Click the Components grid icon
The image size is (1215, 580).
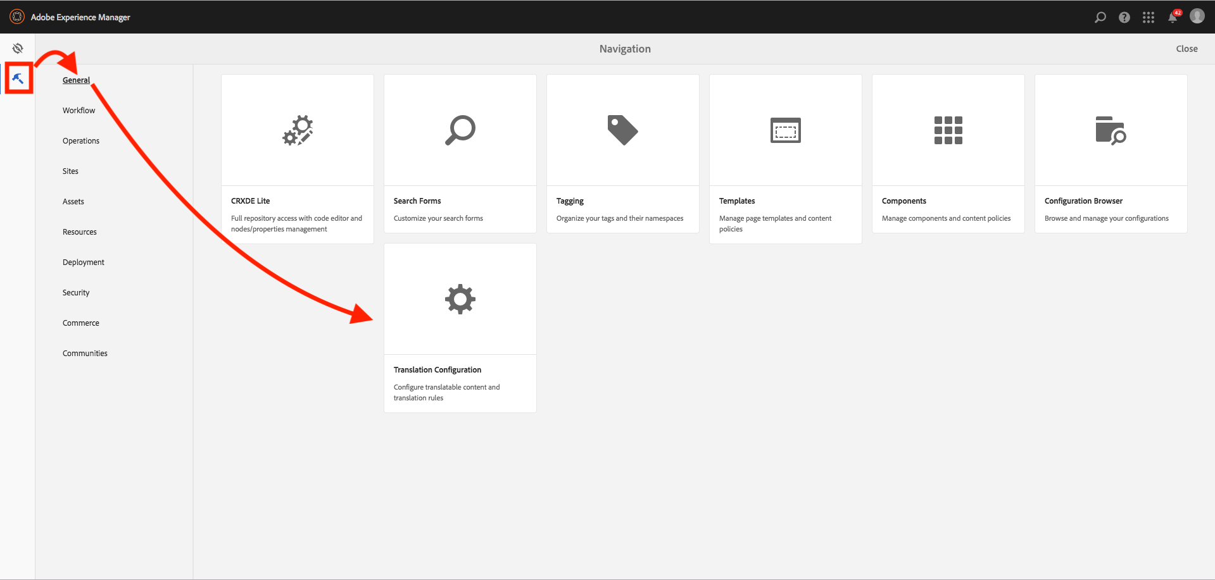point(948,130)
